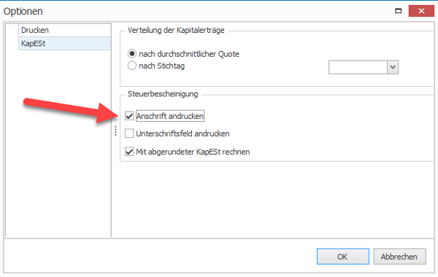Close the Optionen dialog
The width and height of the screenshot is (438, 277).
pos(421,11)
